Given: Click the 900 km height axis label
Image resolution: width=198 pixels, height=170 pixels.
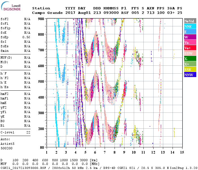Looking at the screenshot, I should click(41, 19).
